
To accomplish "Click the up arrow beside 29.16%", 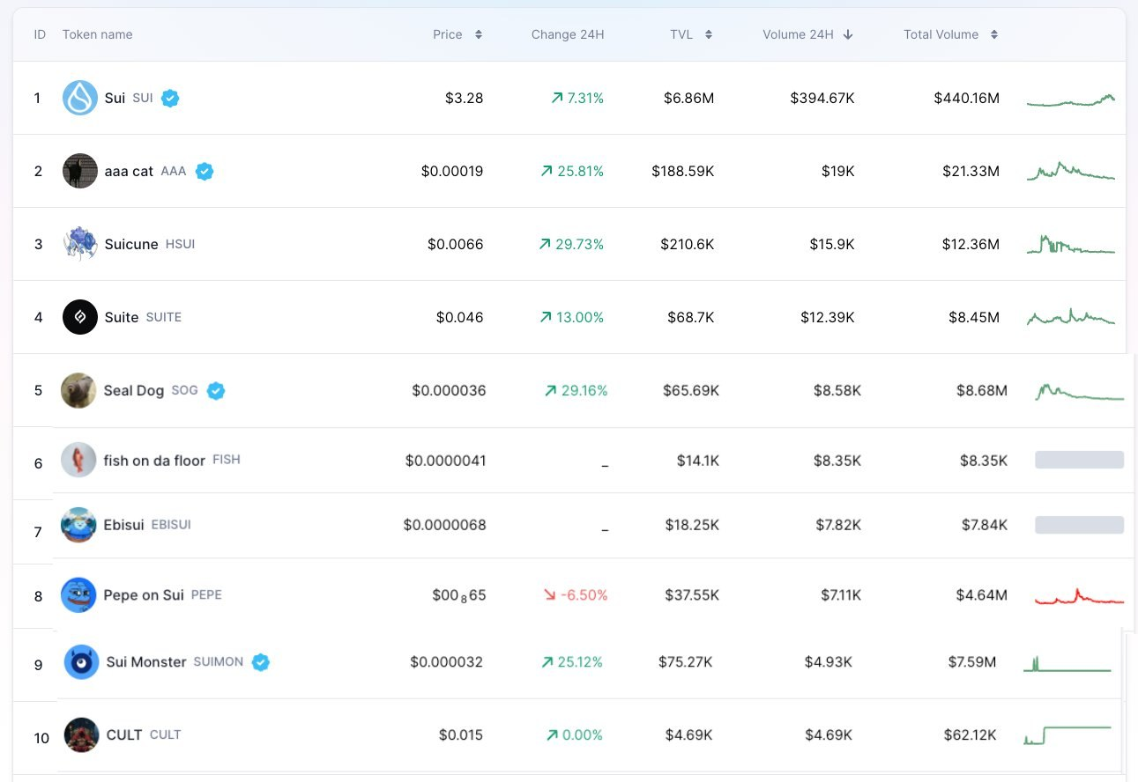I will point(551,391).
